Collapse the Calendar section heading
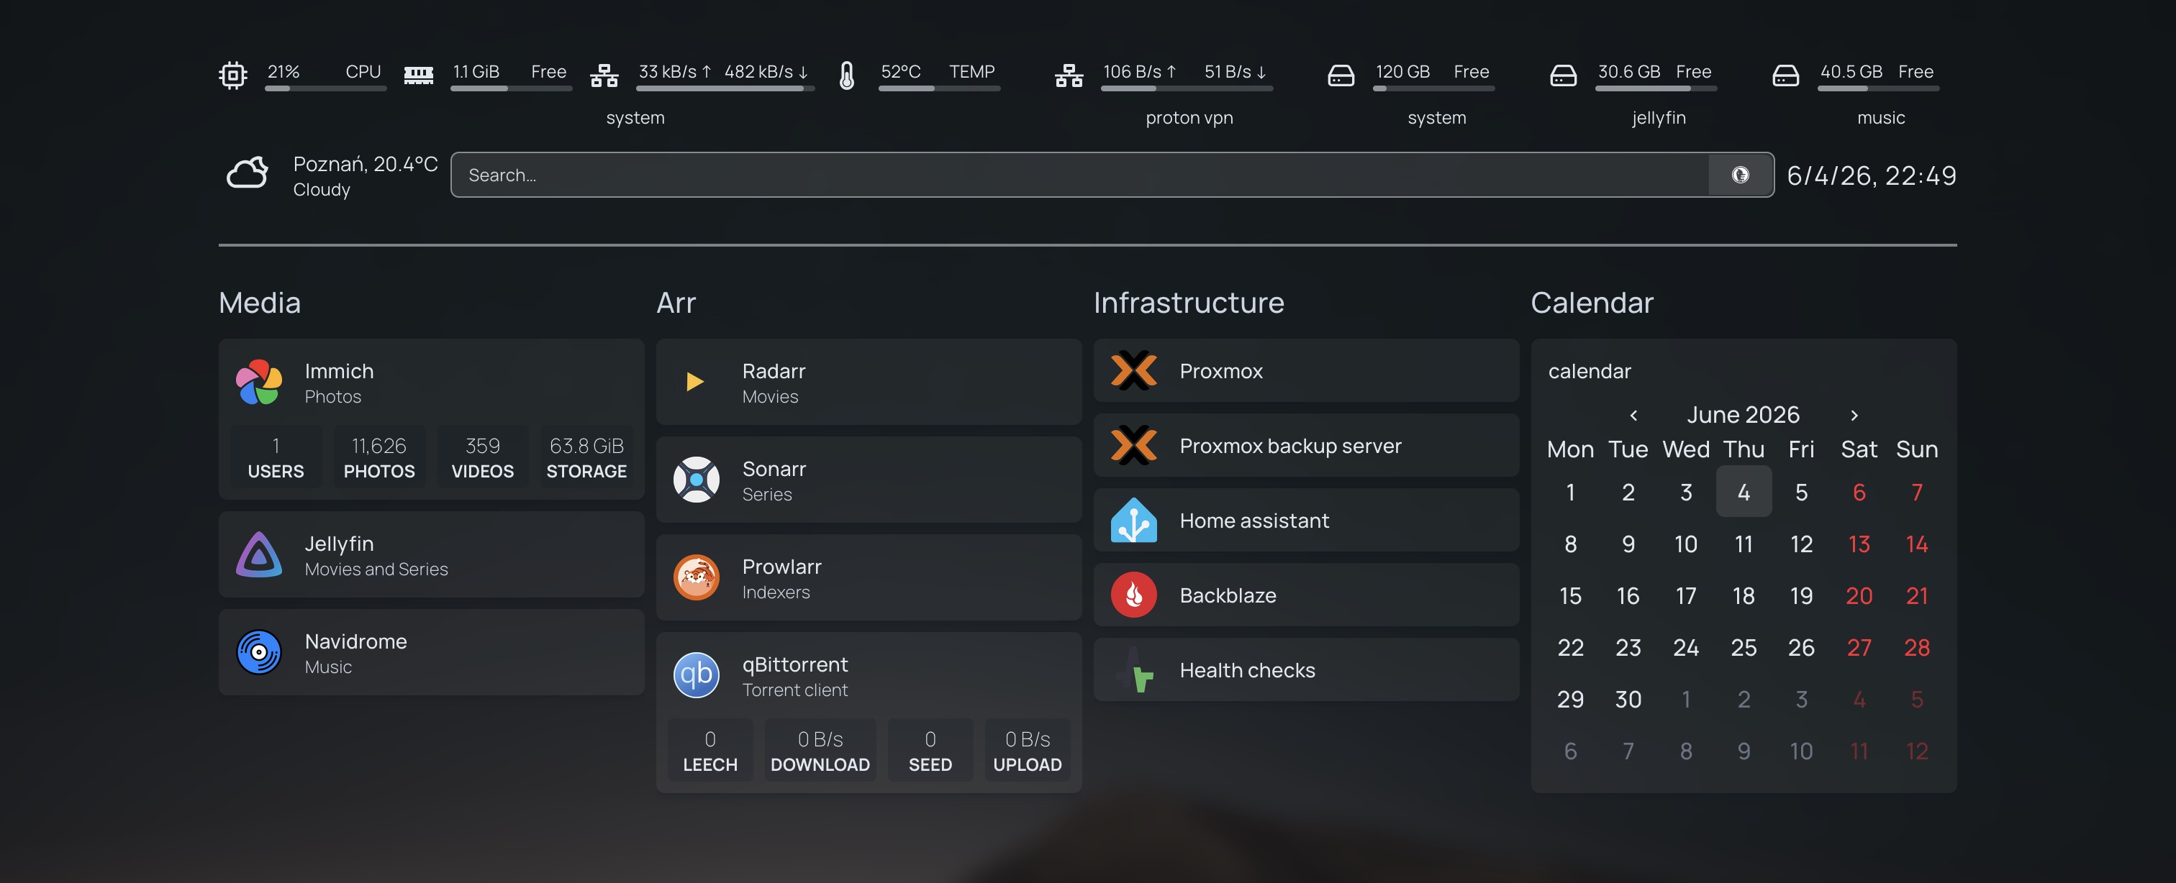 click(x=1592, y=303)
